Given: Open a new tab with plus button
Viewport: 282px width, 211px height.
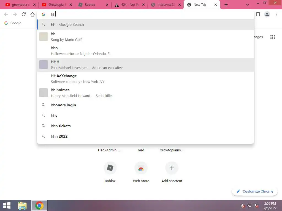Looking at the screenshot, I should [x=226, y=5].
